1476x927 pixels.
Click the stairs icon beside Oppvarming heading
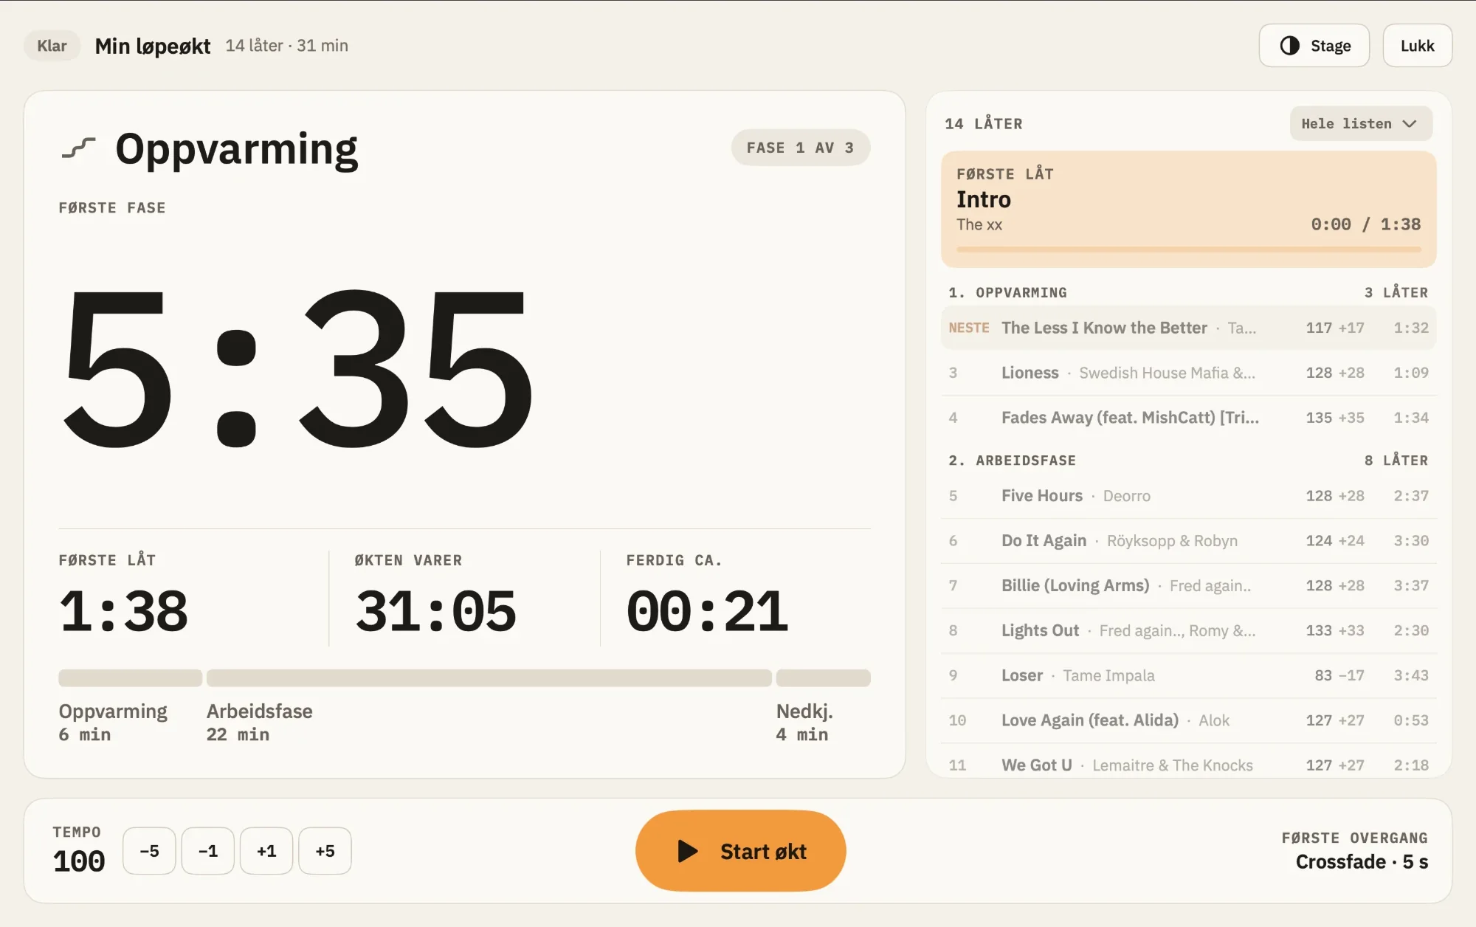tap(79, 148)
